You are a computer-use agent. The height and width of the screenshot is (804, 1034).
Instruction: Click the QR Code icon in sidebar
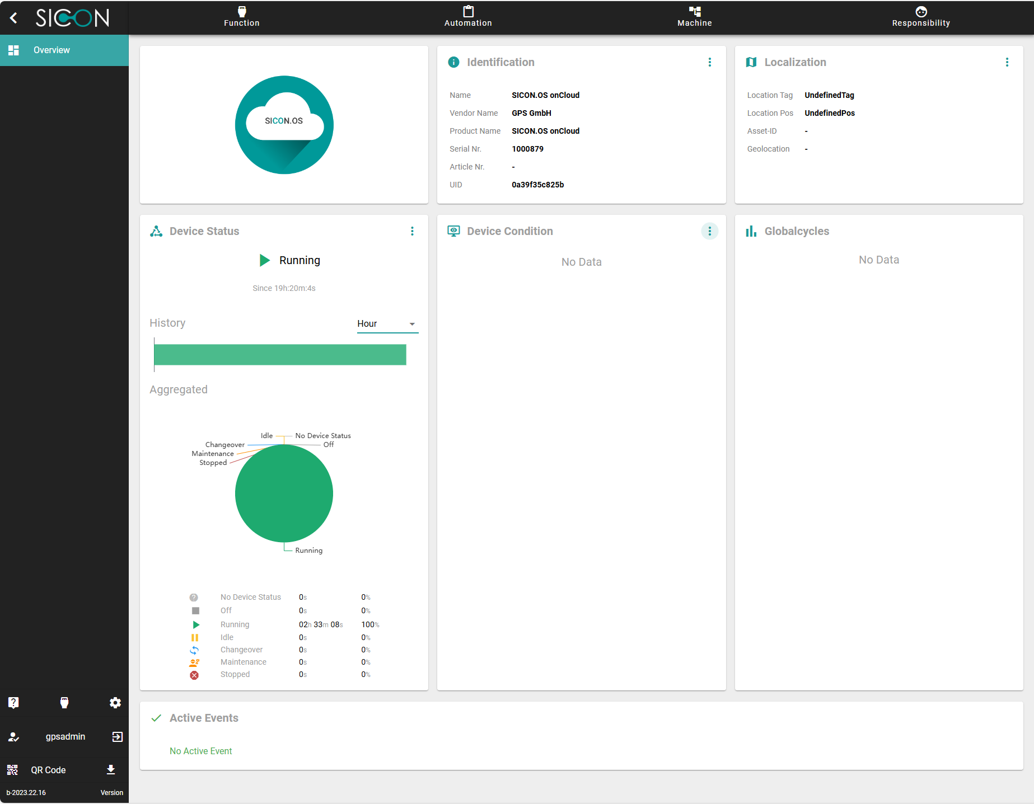12,770
